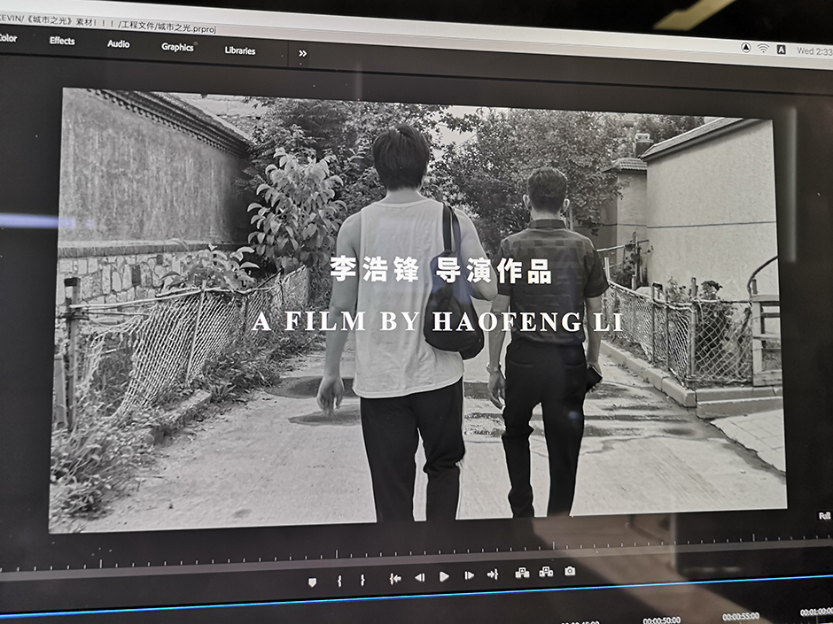Viewport: 833px width, 624px height.
Task: Click the Mark In button
Action: (339, 581)
